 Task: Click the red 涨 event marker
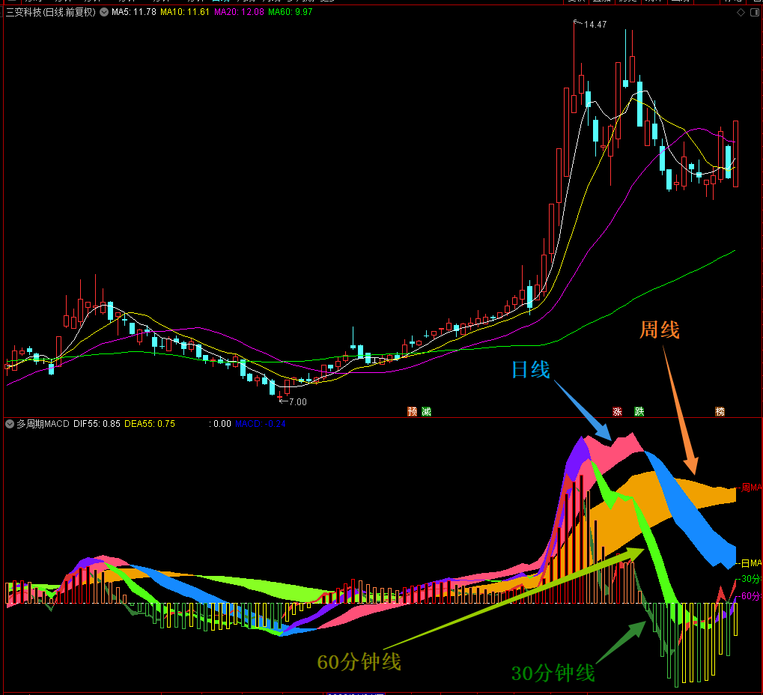pyautogui.click(x=618, y=412)
